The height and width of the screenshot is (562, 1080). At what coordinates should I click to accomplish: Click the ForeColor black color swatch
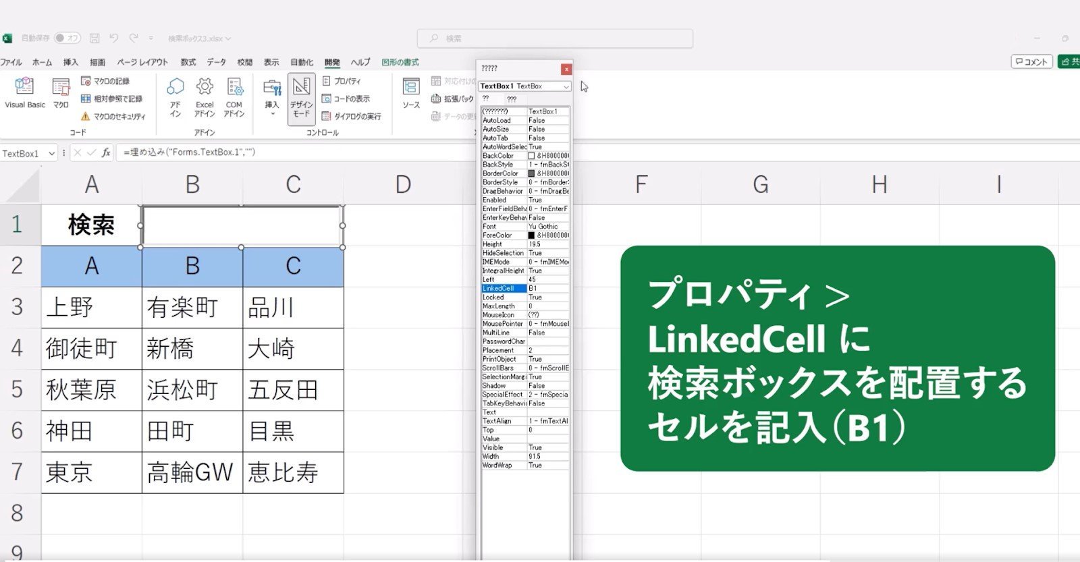tap(531, 235)
